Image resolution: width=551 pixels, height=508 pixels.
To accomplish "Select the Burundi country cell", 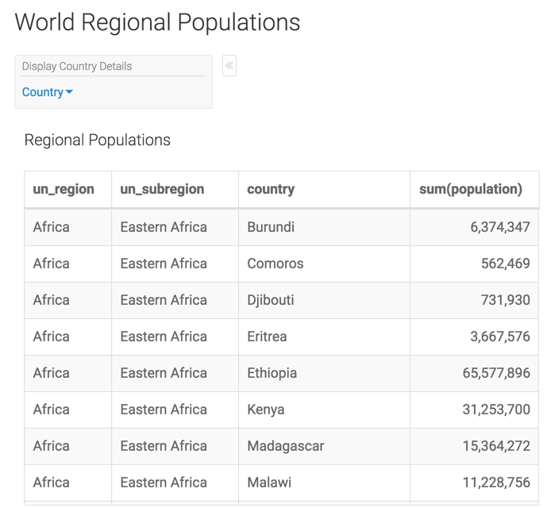I will point(271,227).
